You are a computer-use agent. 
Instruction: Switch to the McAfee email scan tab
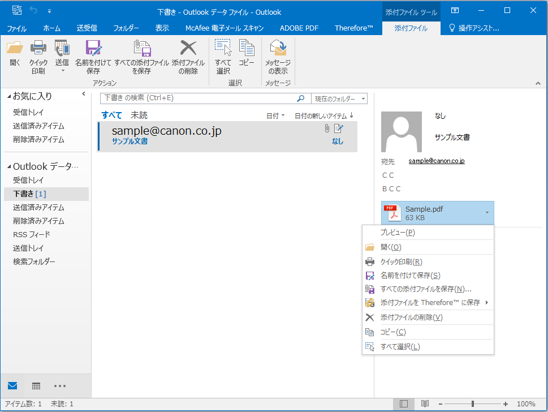point(225,28)
